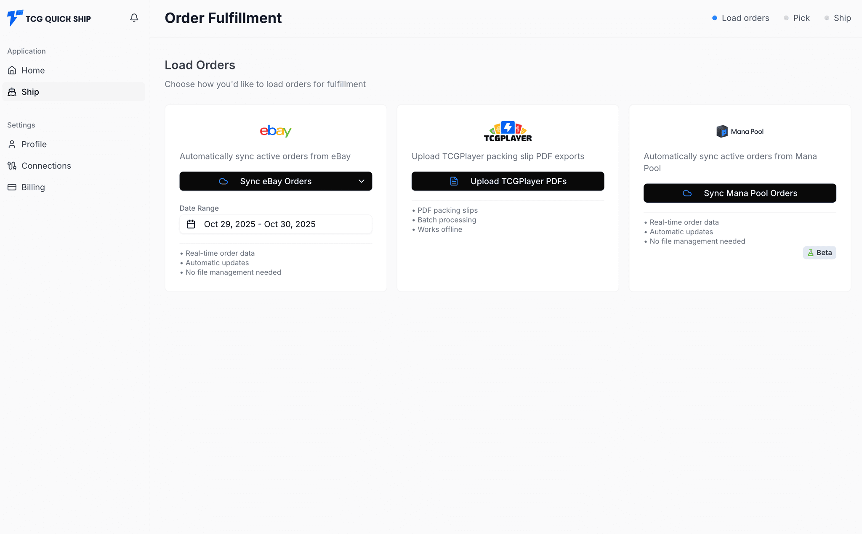Click the Beta badge on Mana Pool card
862x534 pixels.
819,252
